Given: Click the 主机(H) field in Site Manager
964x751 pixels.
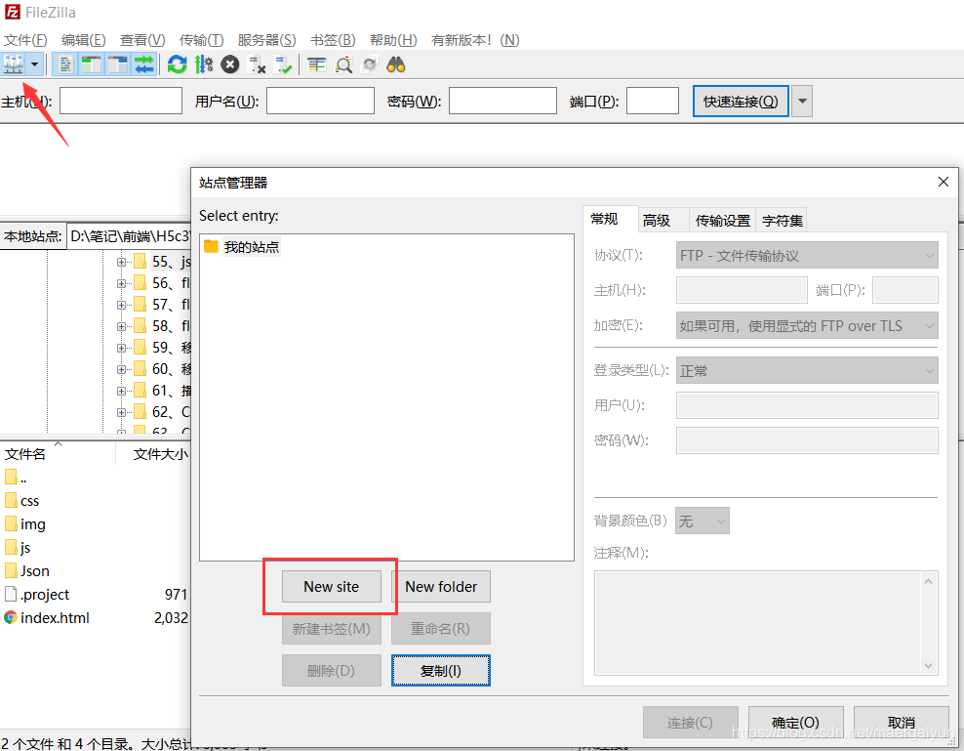Looking at the screenshot, I should coord(742,290).
